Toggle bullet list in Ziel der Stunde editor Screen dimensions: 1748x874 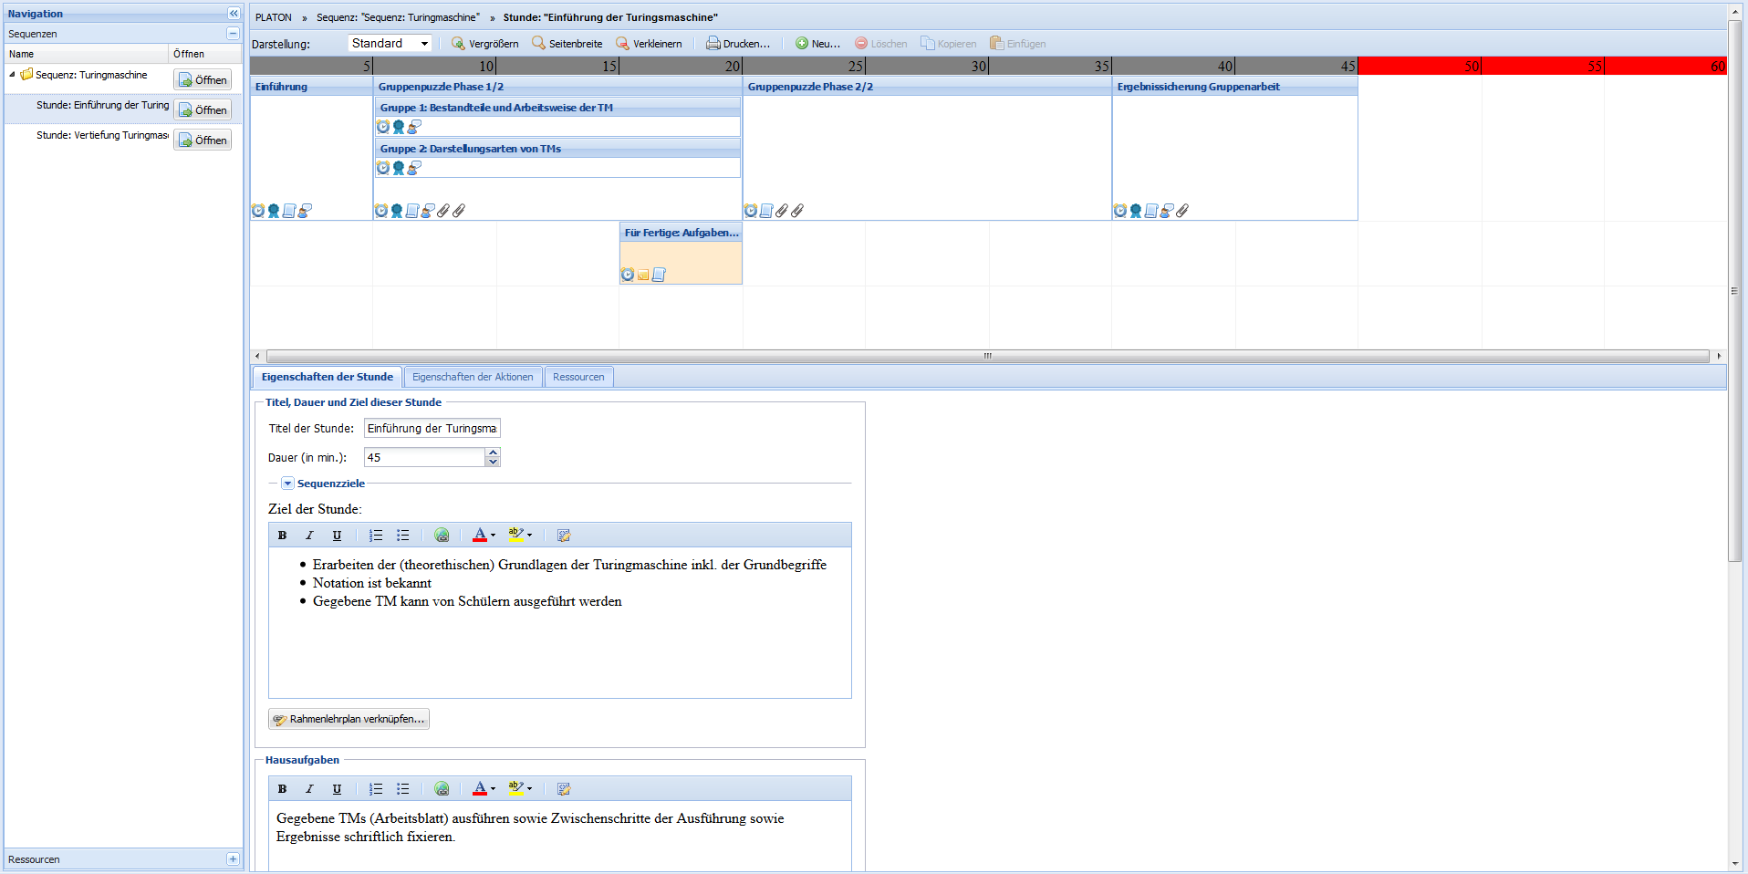point(402,536)
